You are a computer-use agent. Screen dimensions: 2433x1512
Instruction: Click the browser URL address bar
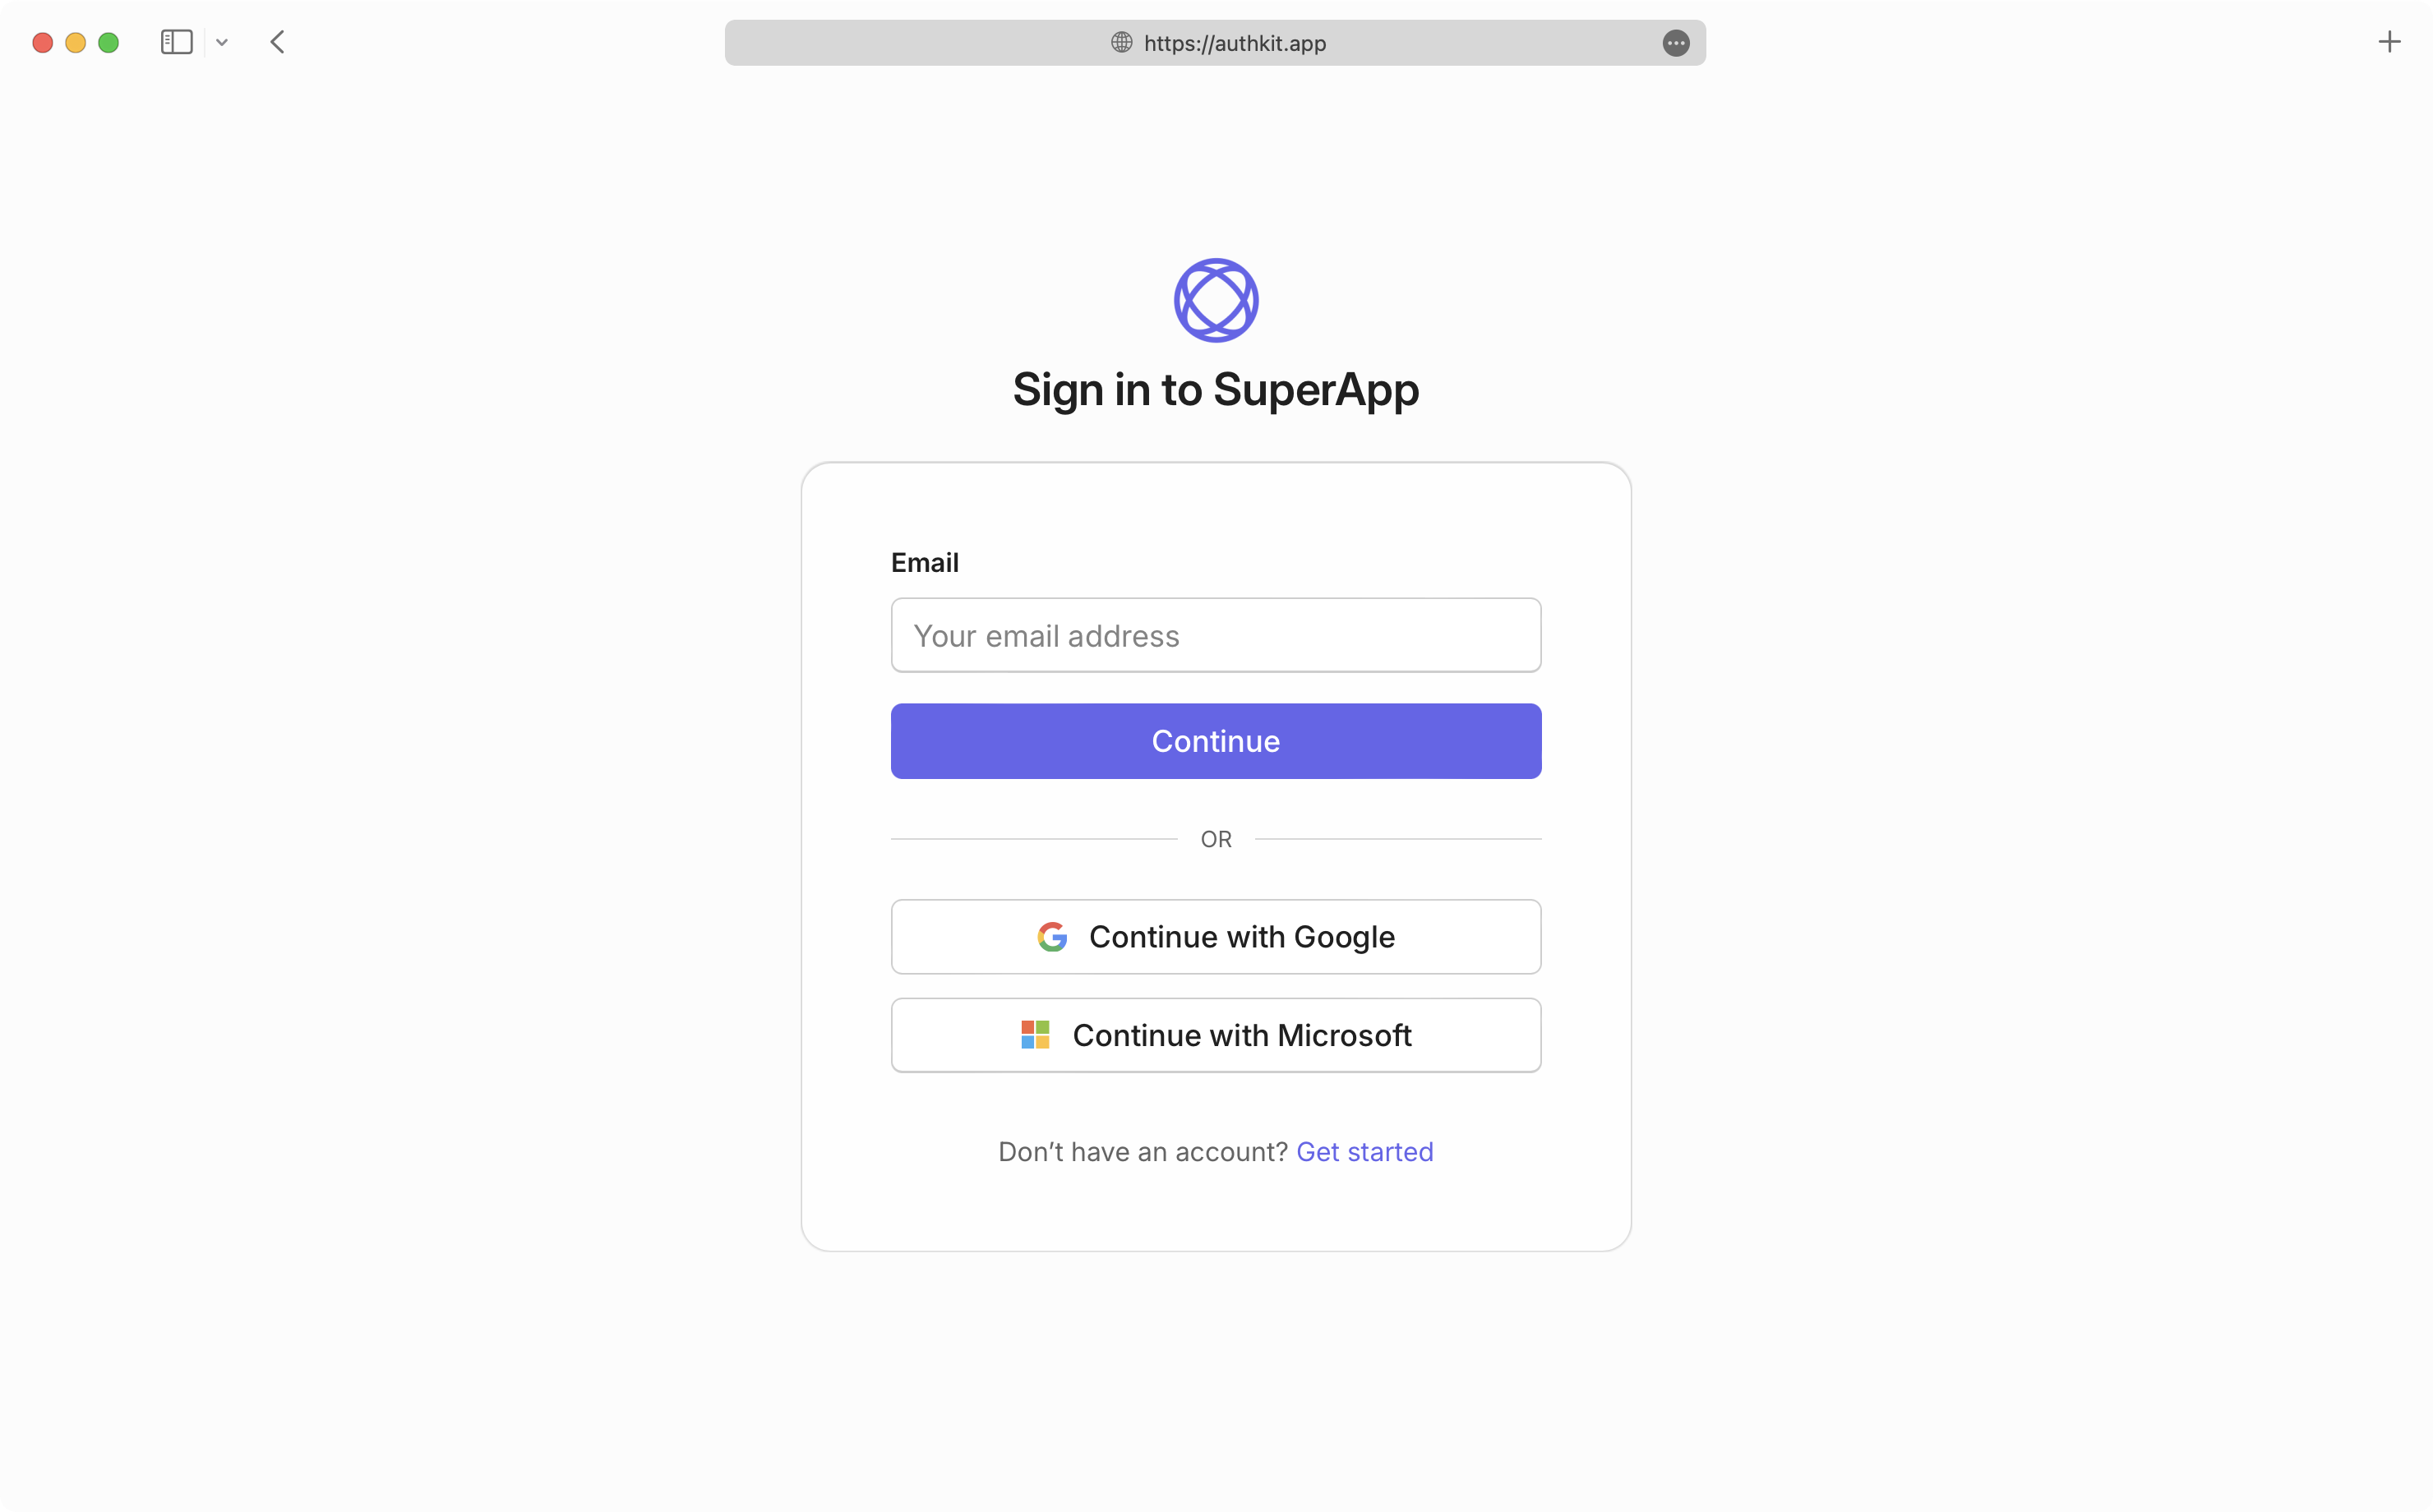point(1216,42)
